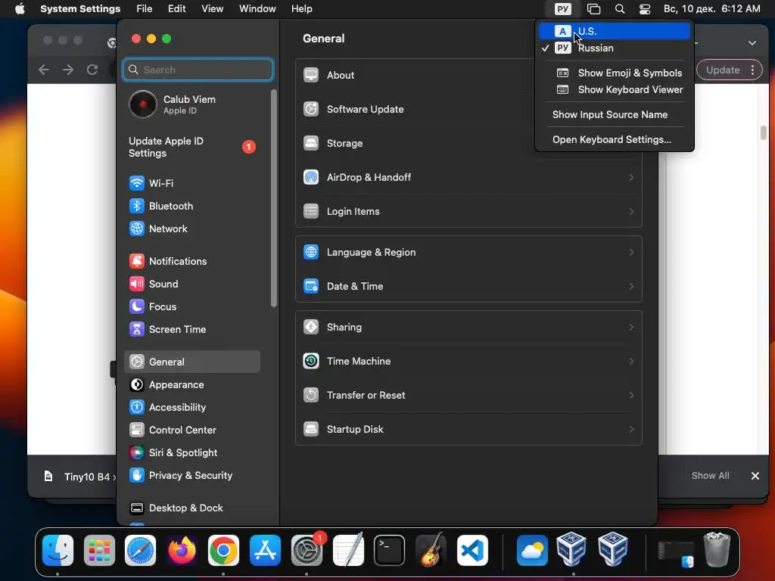Launch Safari from the Dock

click(x=140, y=551)
